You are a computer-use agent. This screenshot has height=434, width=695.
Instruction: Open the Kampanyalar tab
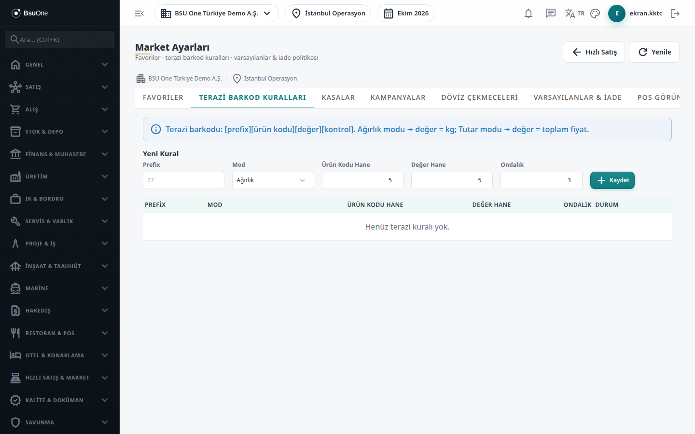click(398, 97)
